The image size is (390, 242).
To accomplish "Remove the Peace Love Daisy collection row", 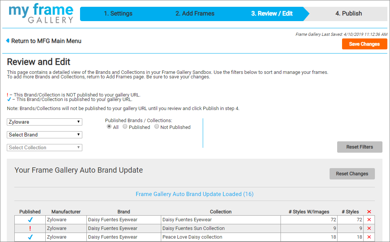I will tap(369, 237).
